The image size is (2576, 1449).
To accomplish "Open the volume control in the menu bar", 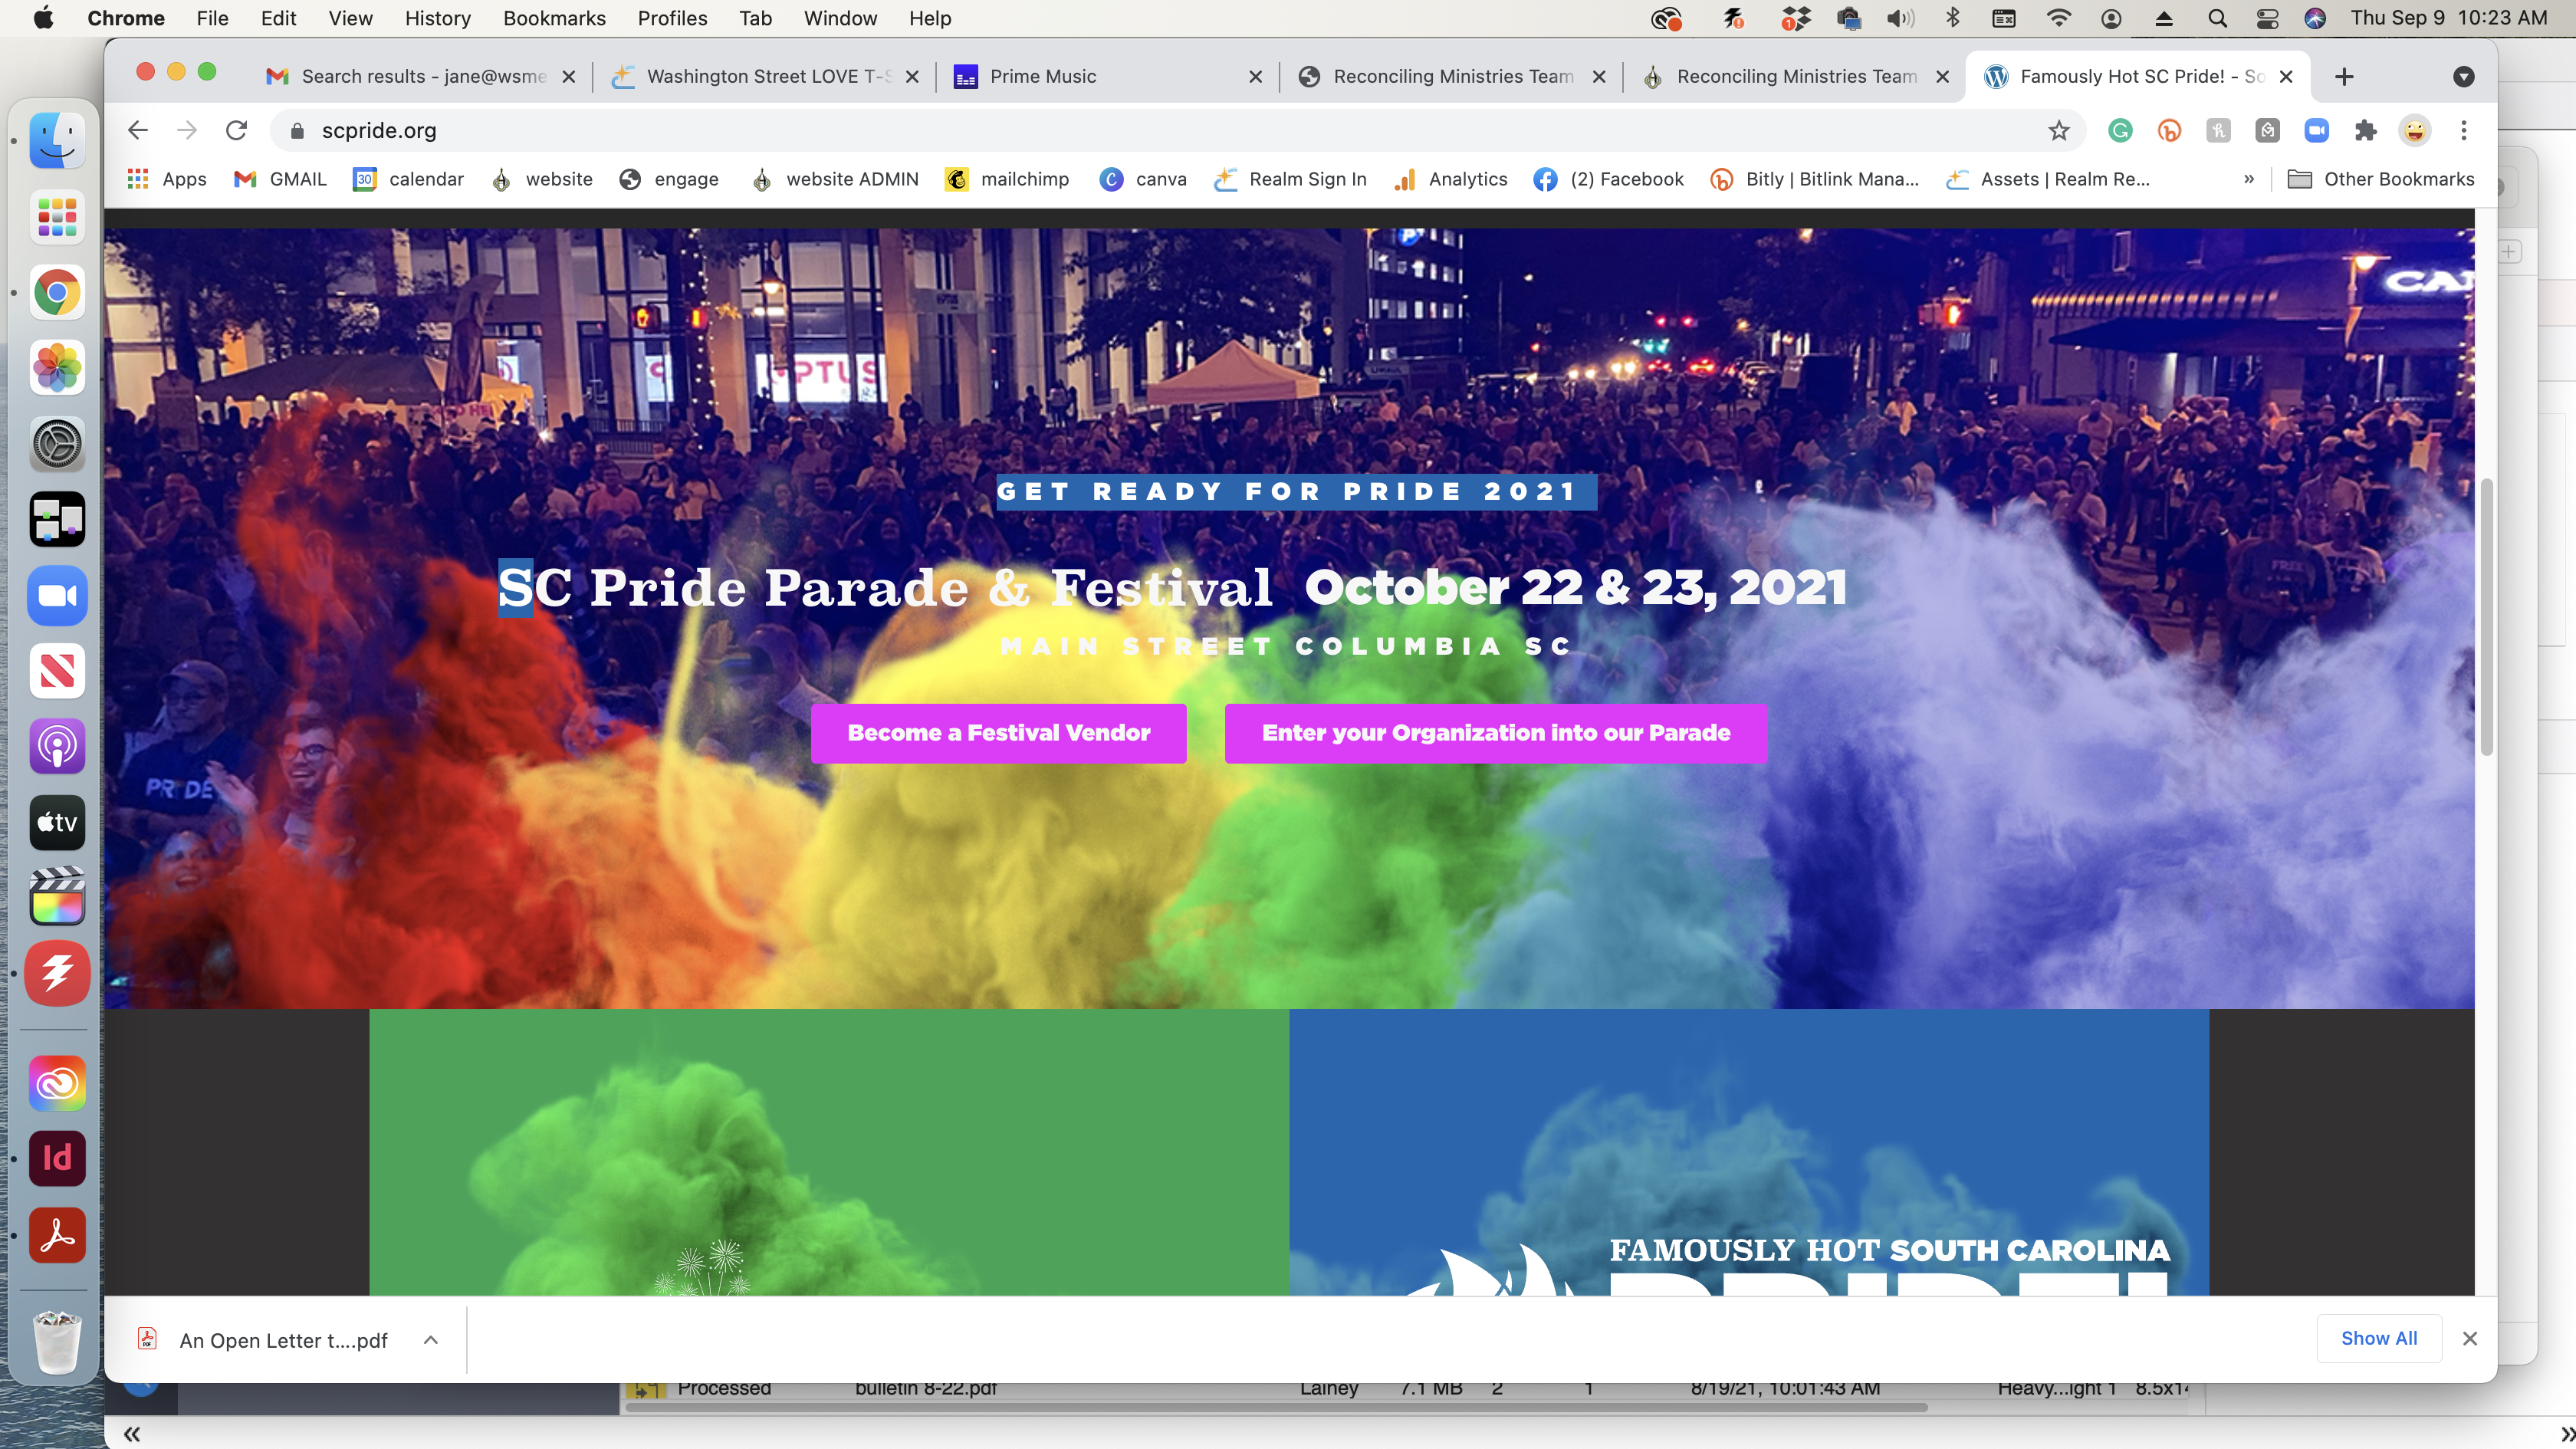I will 1899,18.
